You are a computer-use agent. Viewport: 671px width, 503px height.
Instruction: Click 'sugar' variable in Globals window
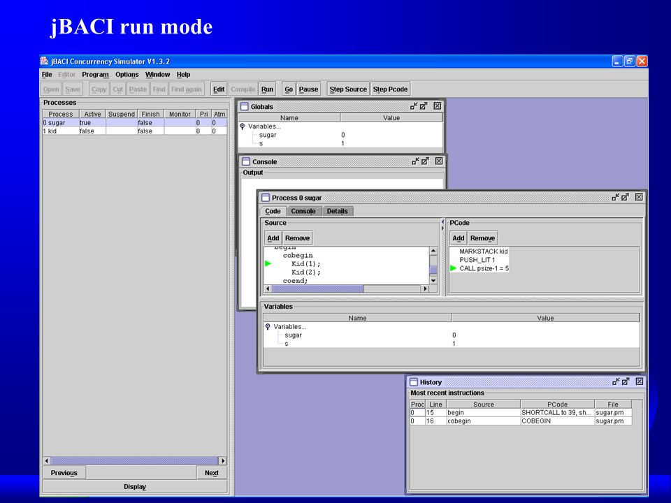click(268, 135)
